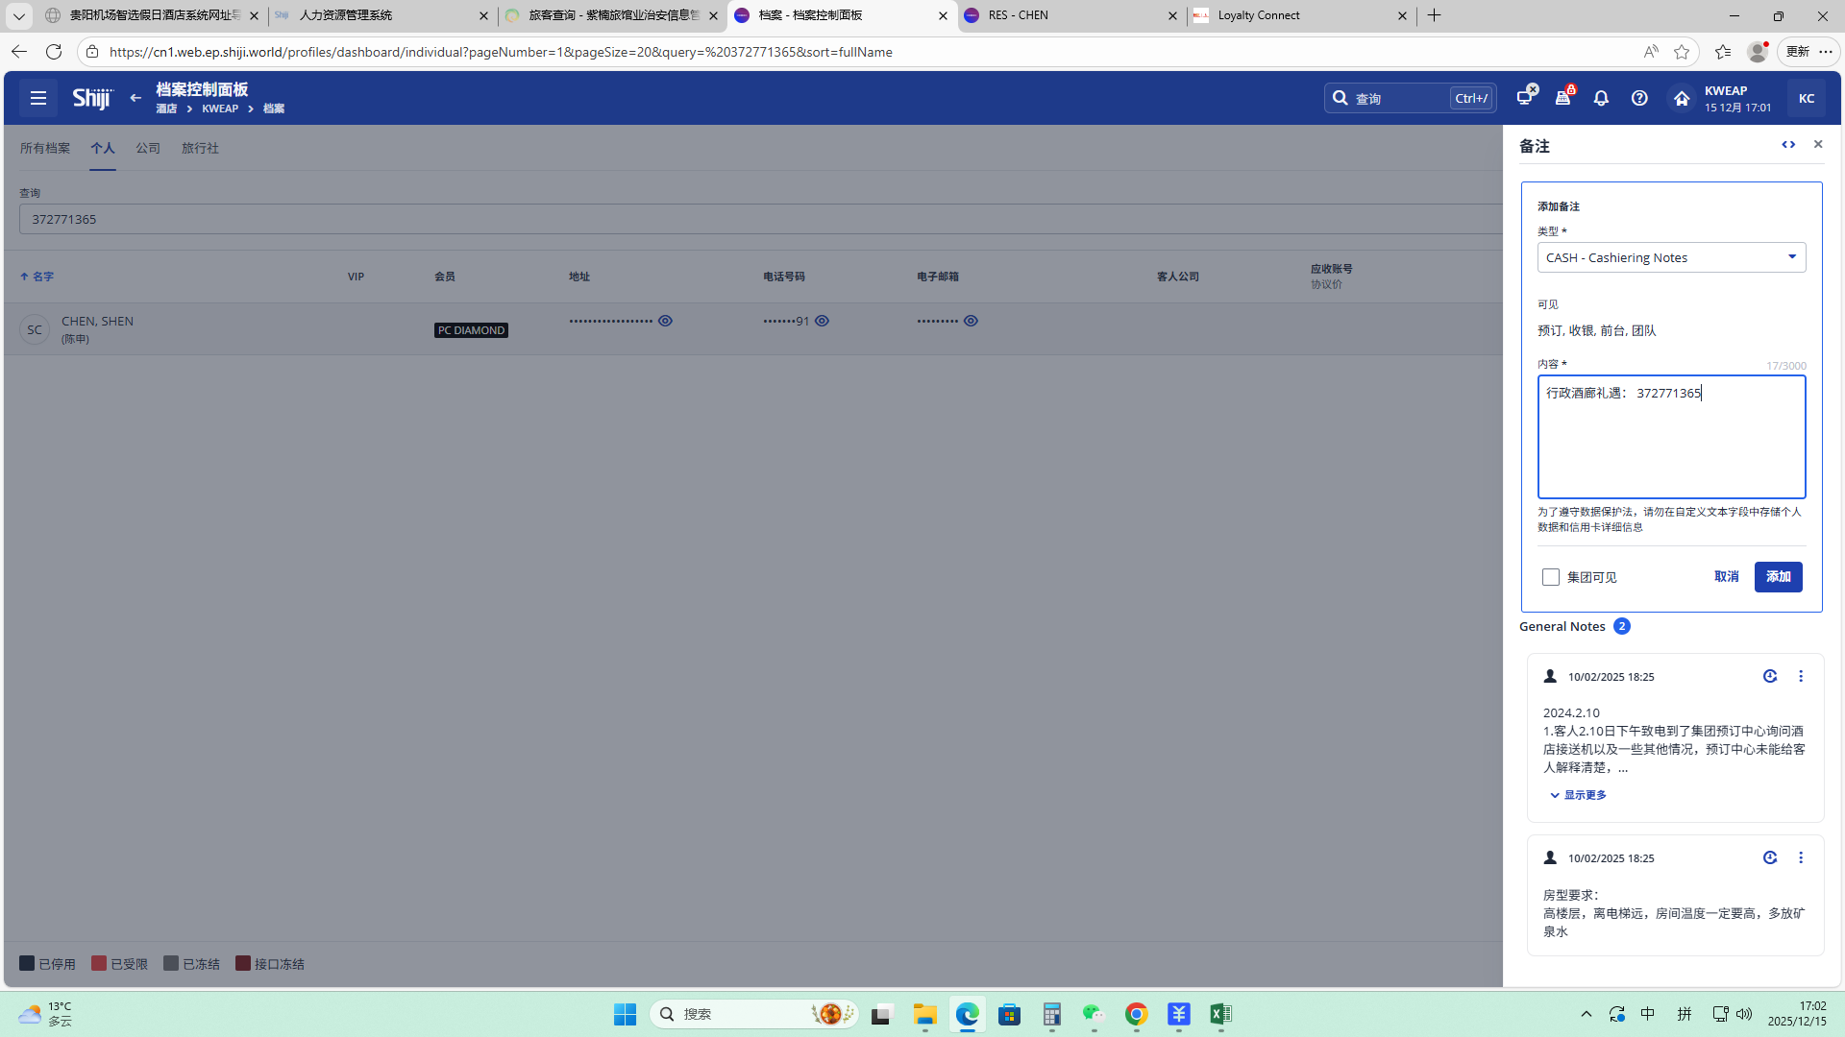Click the 取消 link to cancel note

1726,577
